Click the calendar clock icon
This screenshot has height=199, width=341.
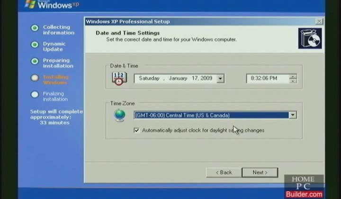click(119, 79)
